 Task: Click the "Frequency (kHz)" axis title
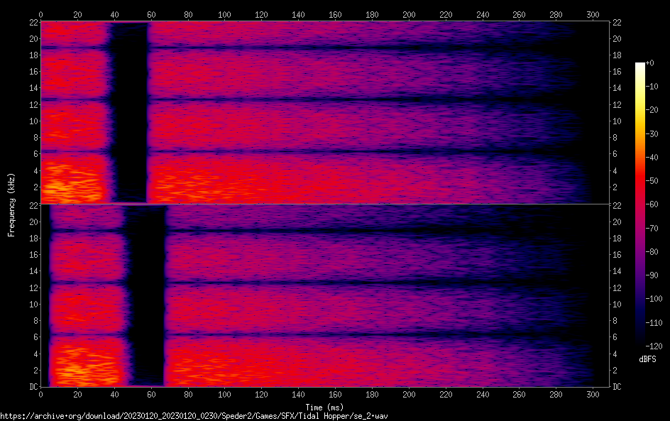(11, 204)
